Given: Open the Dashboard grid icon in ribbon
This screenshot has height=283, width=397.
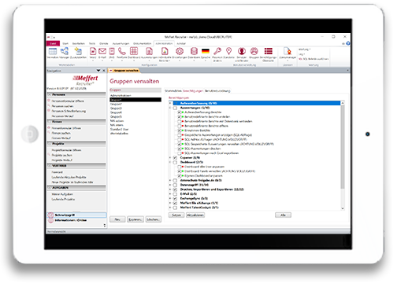Looking at the screenshot, I should click(134, 51).
